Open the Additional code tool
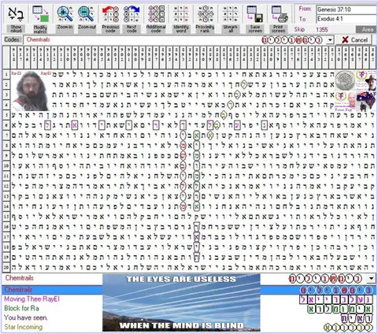 click(156, 14)
